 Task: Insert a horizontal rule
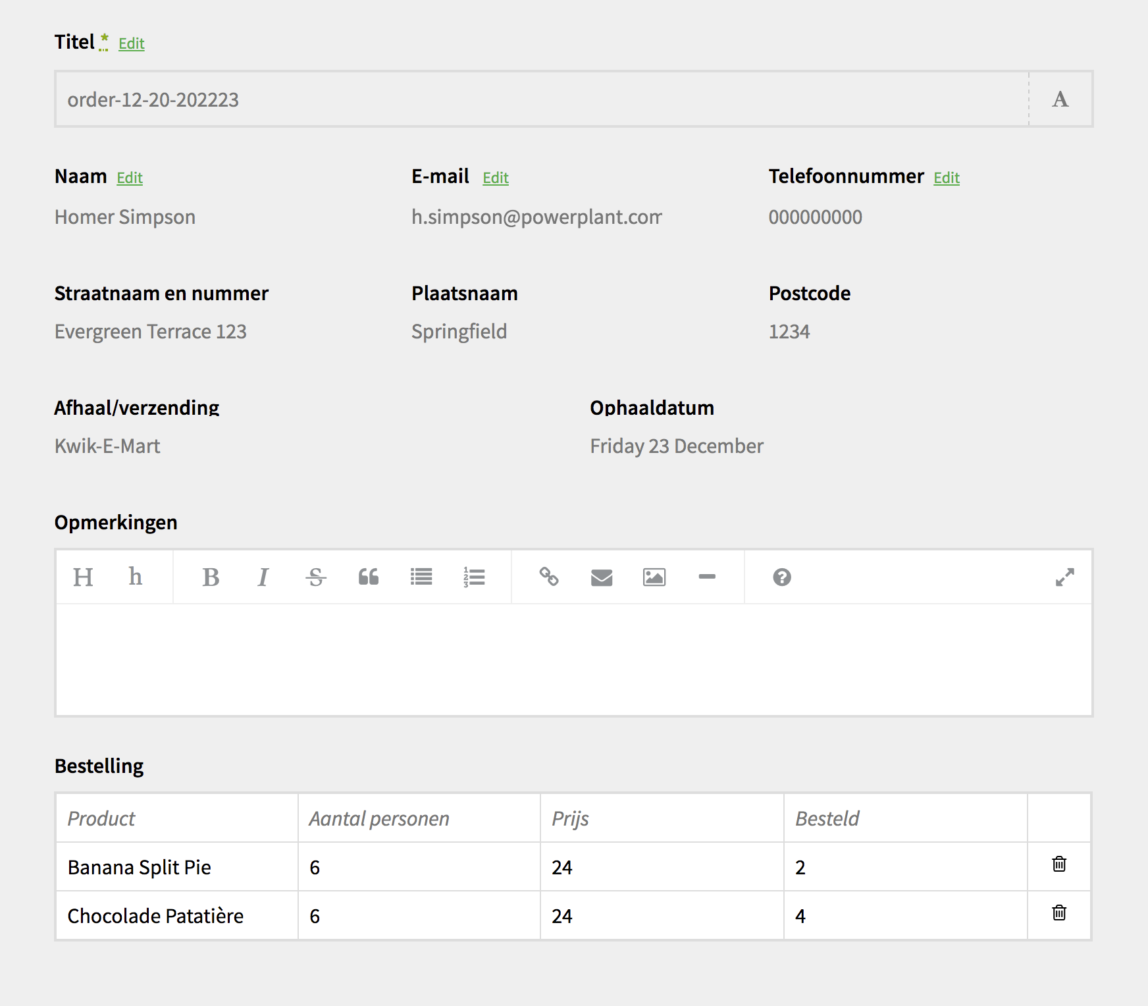click(707, 577)
